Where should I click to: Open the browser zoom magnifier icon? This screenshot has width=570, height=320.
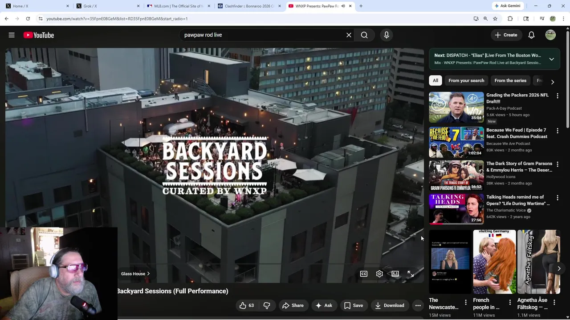(x=485, y=19)
